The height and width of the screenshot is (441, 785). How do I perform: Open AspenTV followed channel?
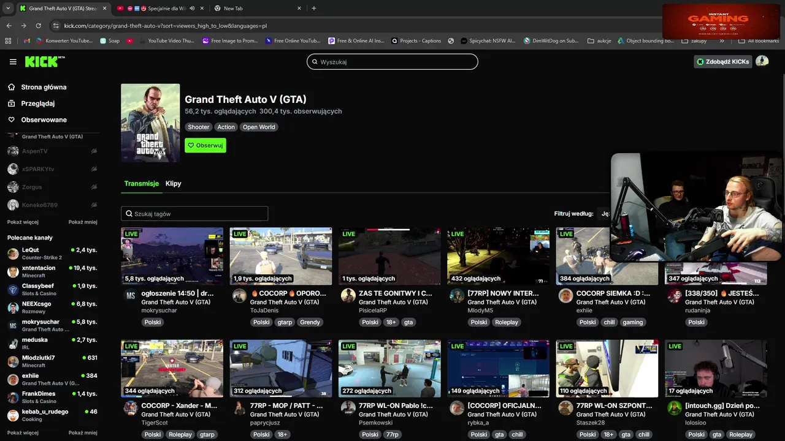pos(52,151)
